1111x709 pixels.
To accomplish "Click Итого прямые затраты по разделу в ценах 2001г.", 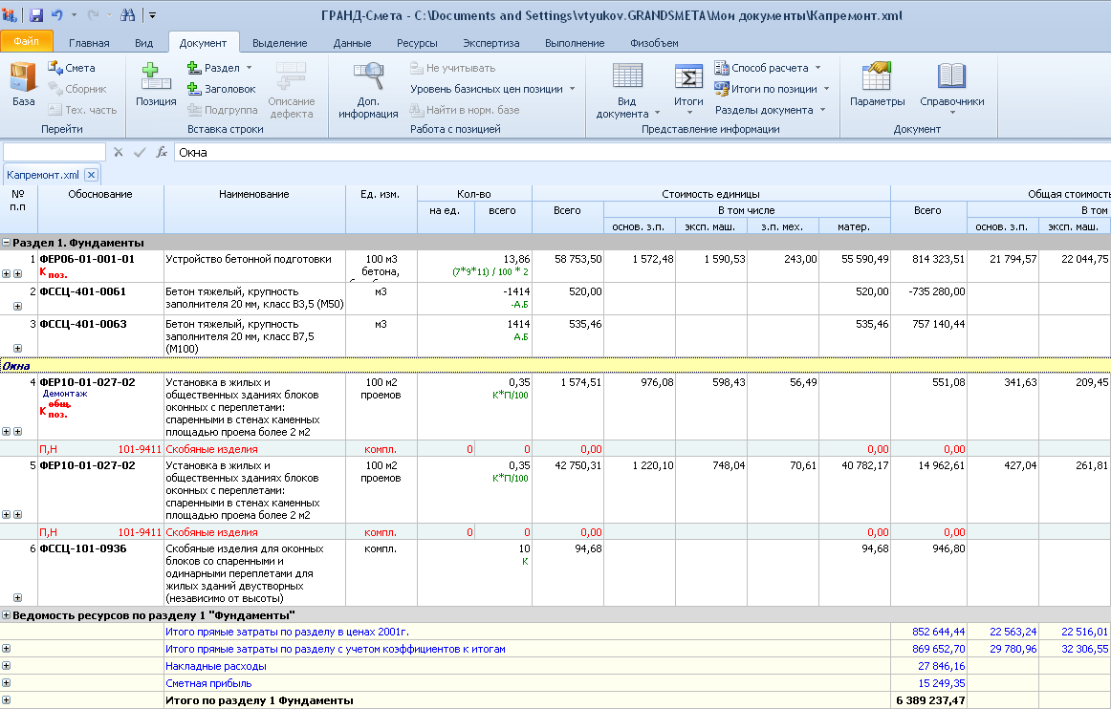I will point(287,632).
